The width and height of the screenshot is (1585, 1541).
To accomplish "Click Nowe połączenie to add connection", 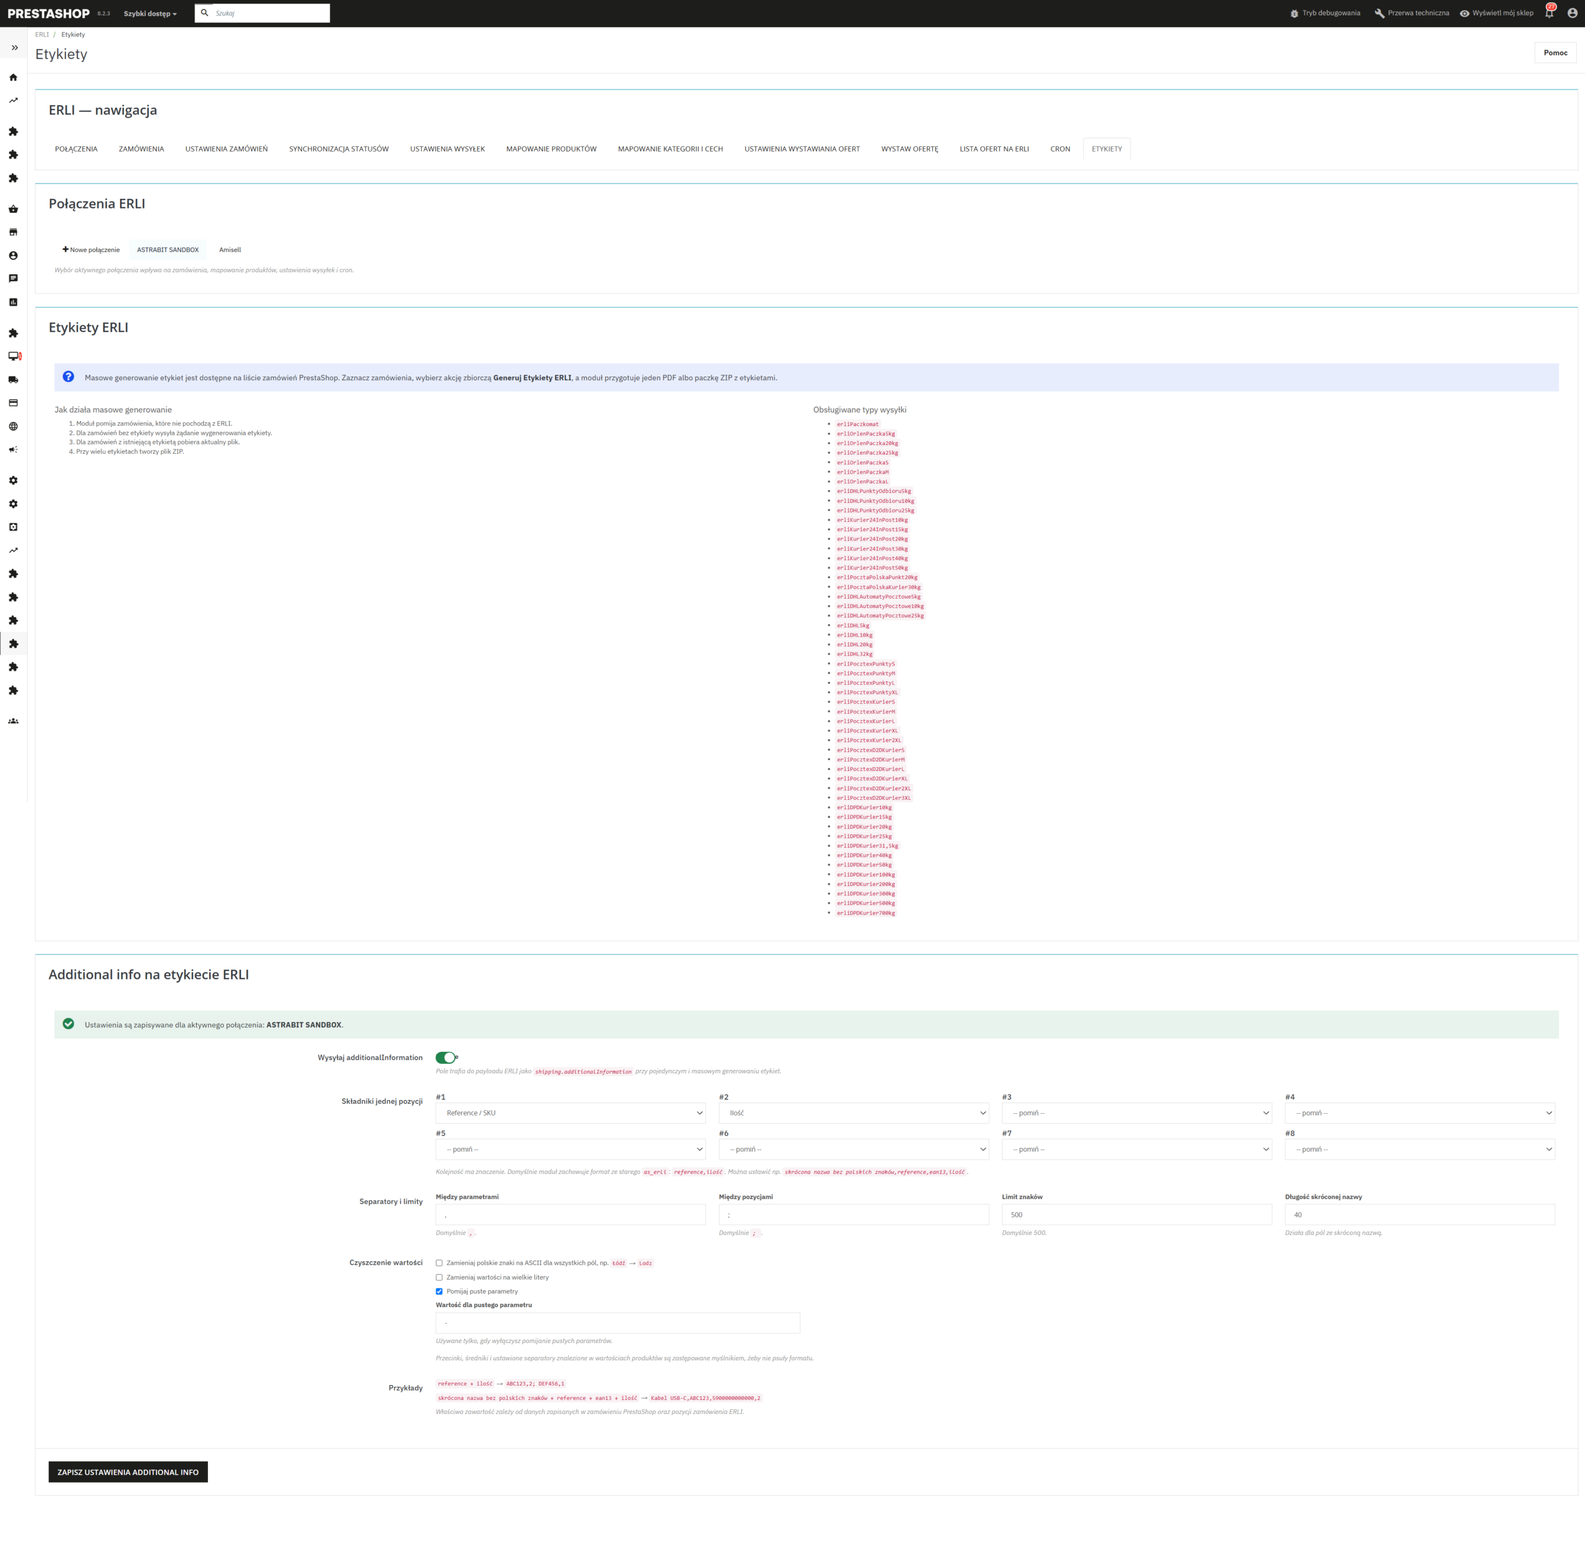I will 92,250.
